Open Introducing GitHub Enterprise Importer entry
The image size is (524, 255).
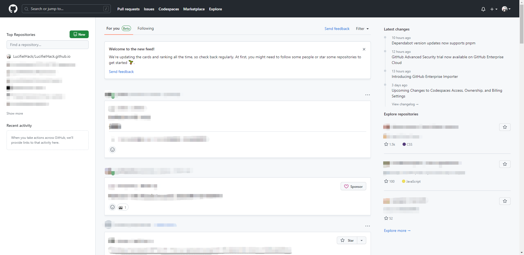pos(425,76)
